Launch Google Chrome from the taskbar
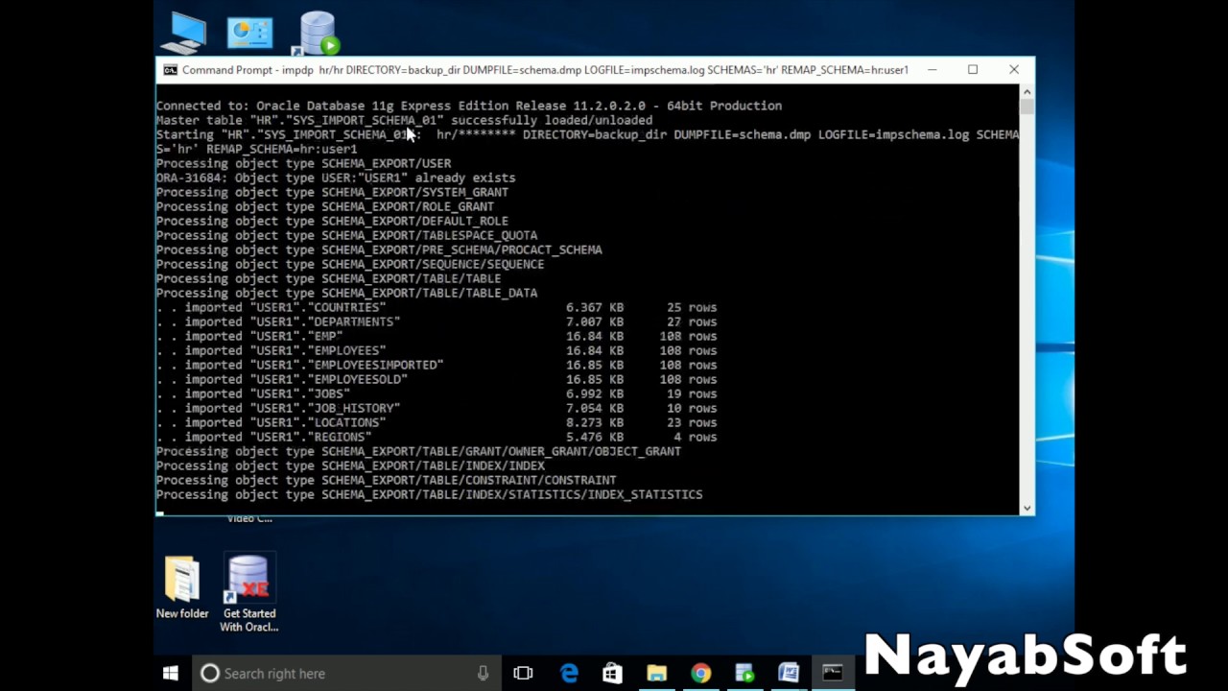The height and width of the screenshot is (691, 1228). [x=700, y=674]
